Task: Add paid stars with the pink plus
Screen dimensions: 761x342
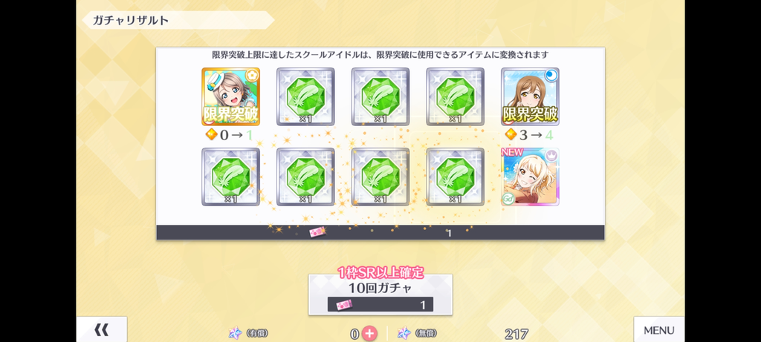Action: 369,333
